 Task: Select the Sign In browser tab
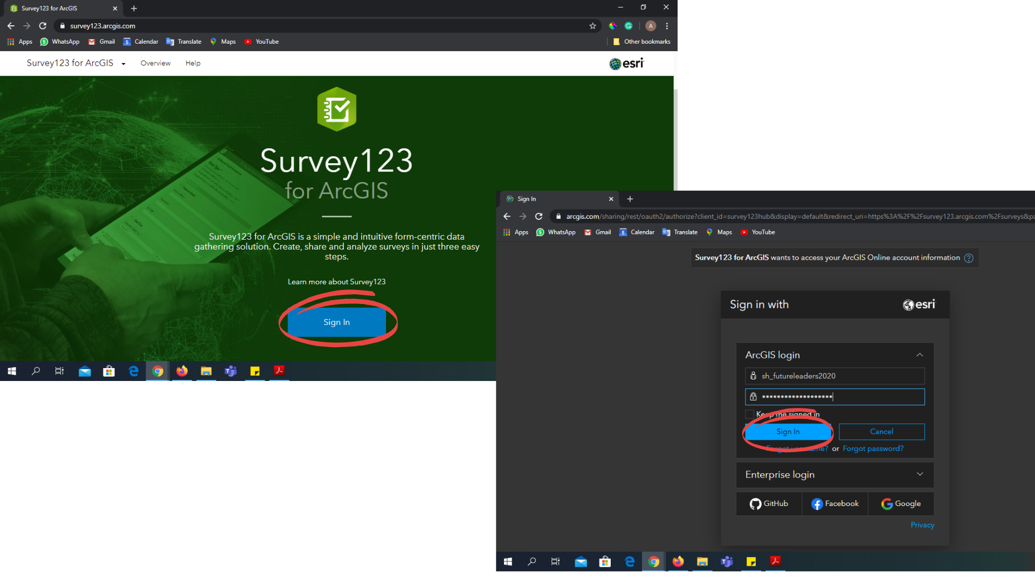pyautogui.click(x=558, y=199)
